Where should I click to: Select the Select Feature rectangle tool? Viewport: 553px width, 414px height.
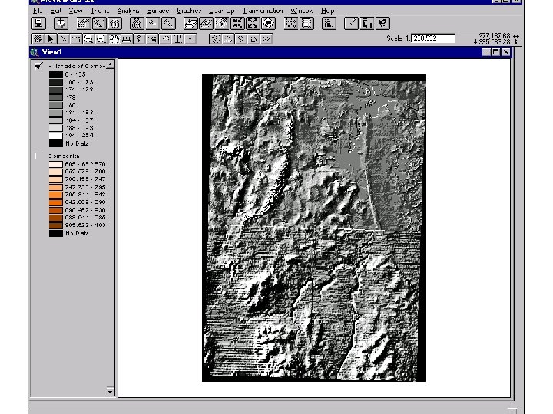(76, 39)
